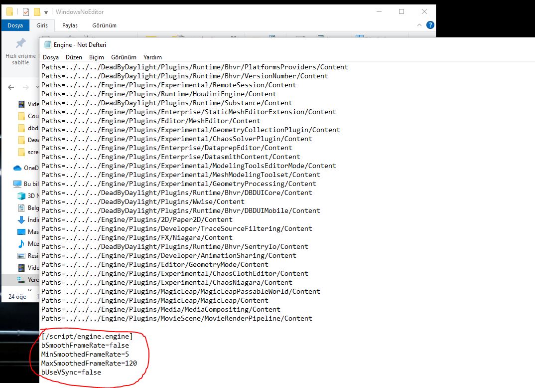Minimize the WindowsNoEditor Explorer window
Image resolution: width=535 pixels, height=388 pixels.
pos(379,11)
